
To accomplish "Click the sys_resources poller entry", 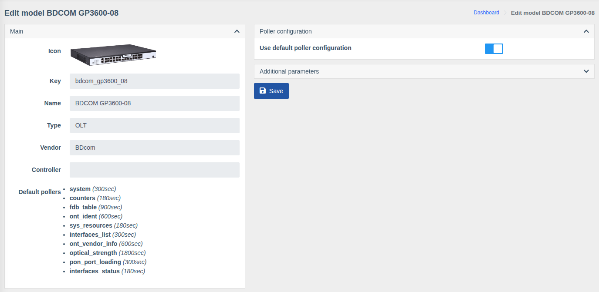I will (104, 225).
